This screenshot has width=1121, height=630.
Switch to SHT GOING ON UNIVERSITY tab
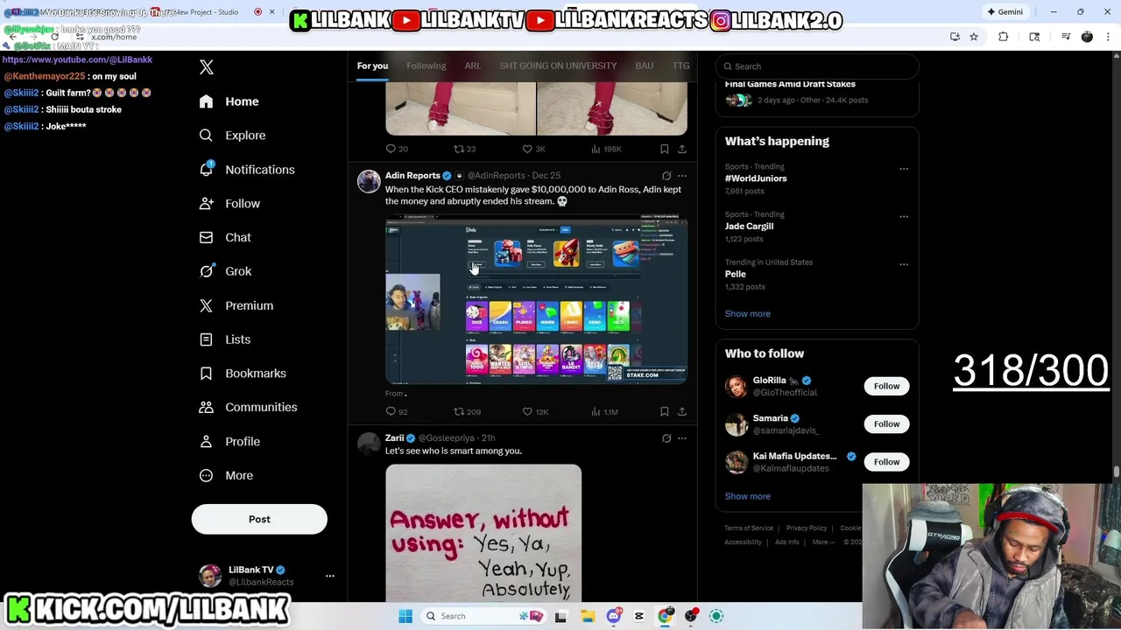558,66
